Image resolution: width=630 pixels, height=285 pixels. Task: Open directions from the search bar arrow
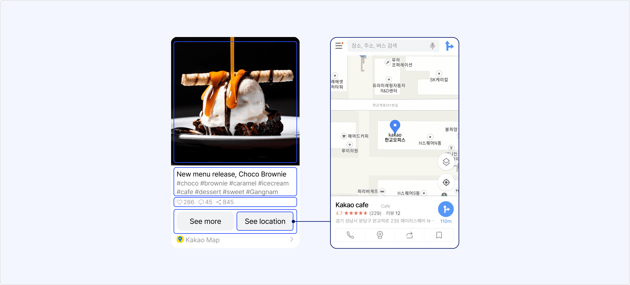(x=449, y=46)
